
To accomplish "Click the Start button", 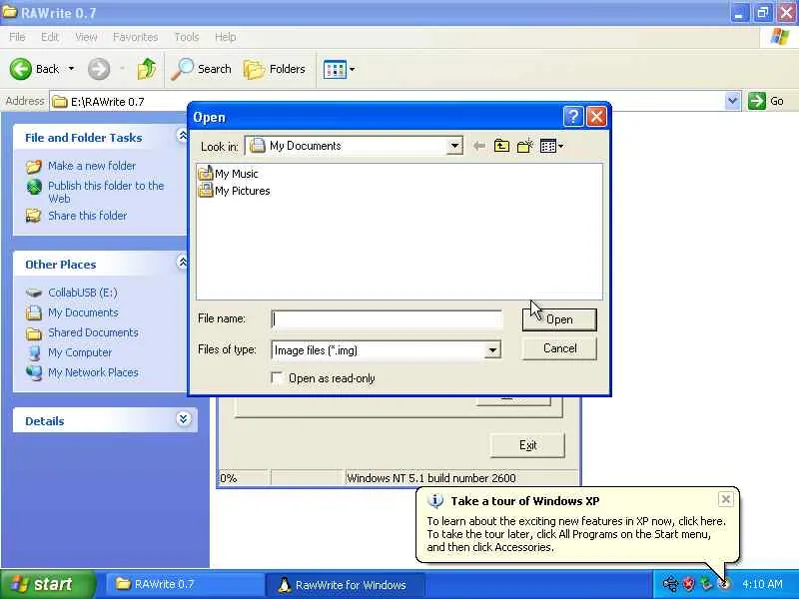I will (47, 584).
